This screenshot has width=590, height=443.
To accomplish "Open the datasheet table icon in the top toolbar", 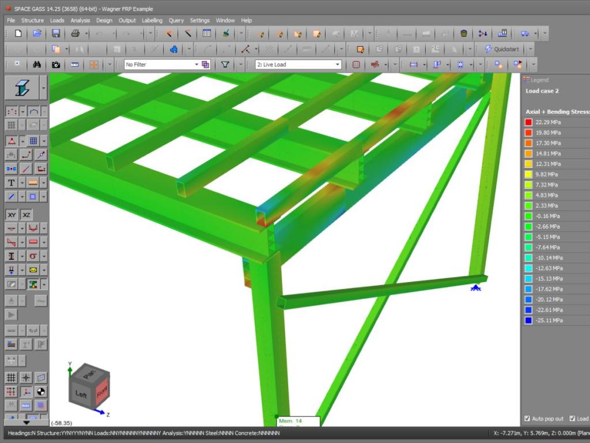I will [207, 33].
